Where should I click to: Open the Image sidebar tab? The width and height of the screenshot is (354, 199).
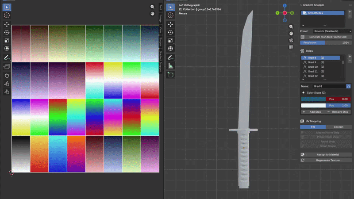161,19
